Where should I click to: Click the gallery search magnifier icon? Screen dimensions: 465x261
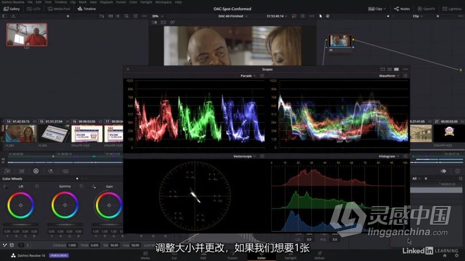click(x=127, y=16)
